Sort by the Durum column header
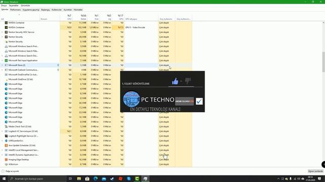The width and height of the screenshot is (325, 182). coord(50,17)
